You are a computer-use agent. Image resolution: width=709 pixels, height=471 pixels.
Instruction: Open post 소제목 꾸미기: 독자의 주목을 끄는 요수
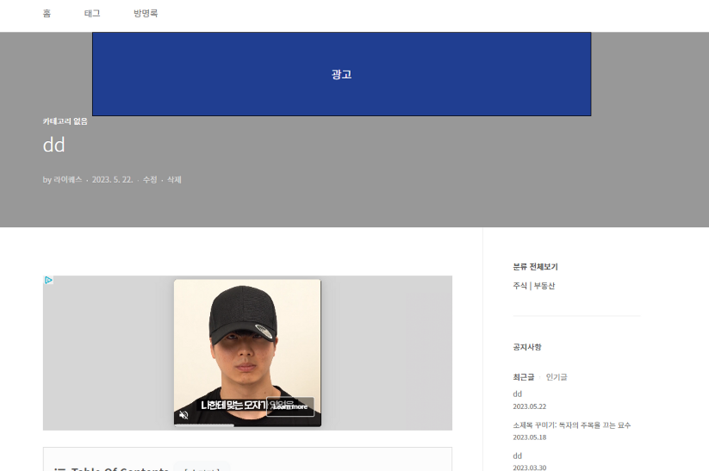pyautogui.click(x=571, y=425)
